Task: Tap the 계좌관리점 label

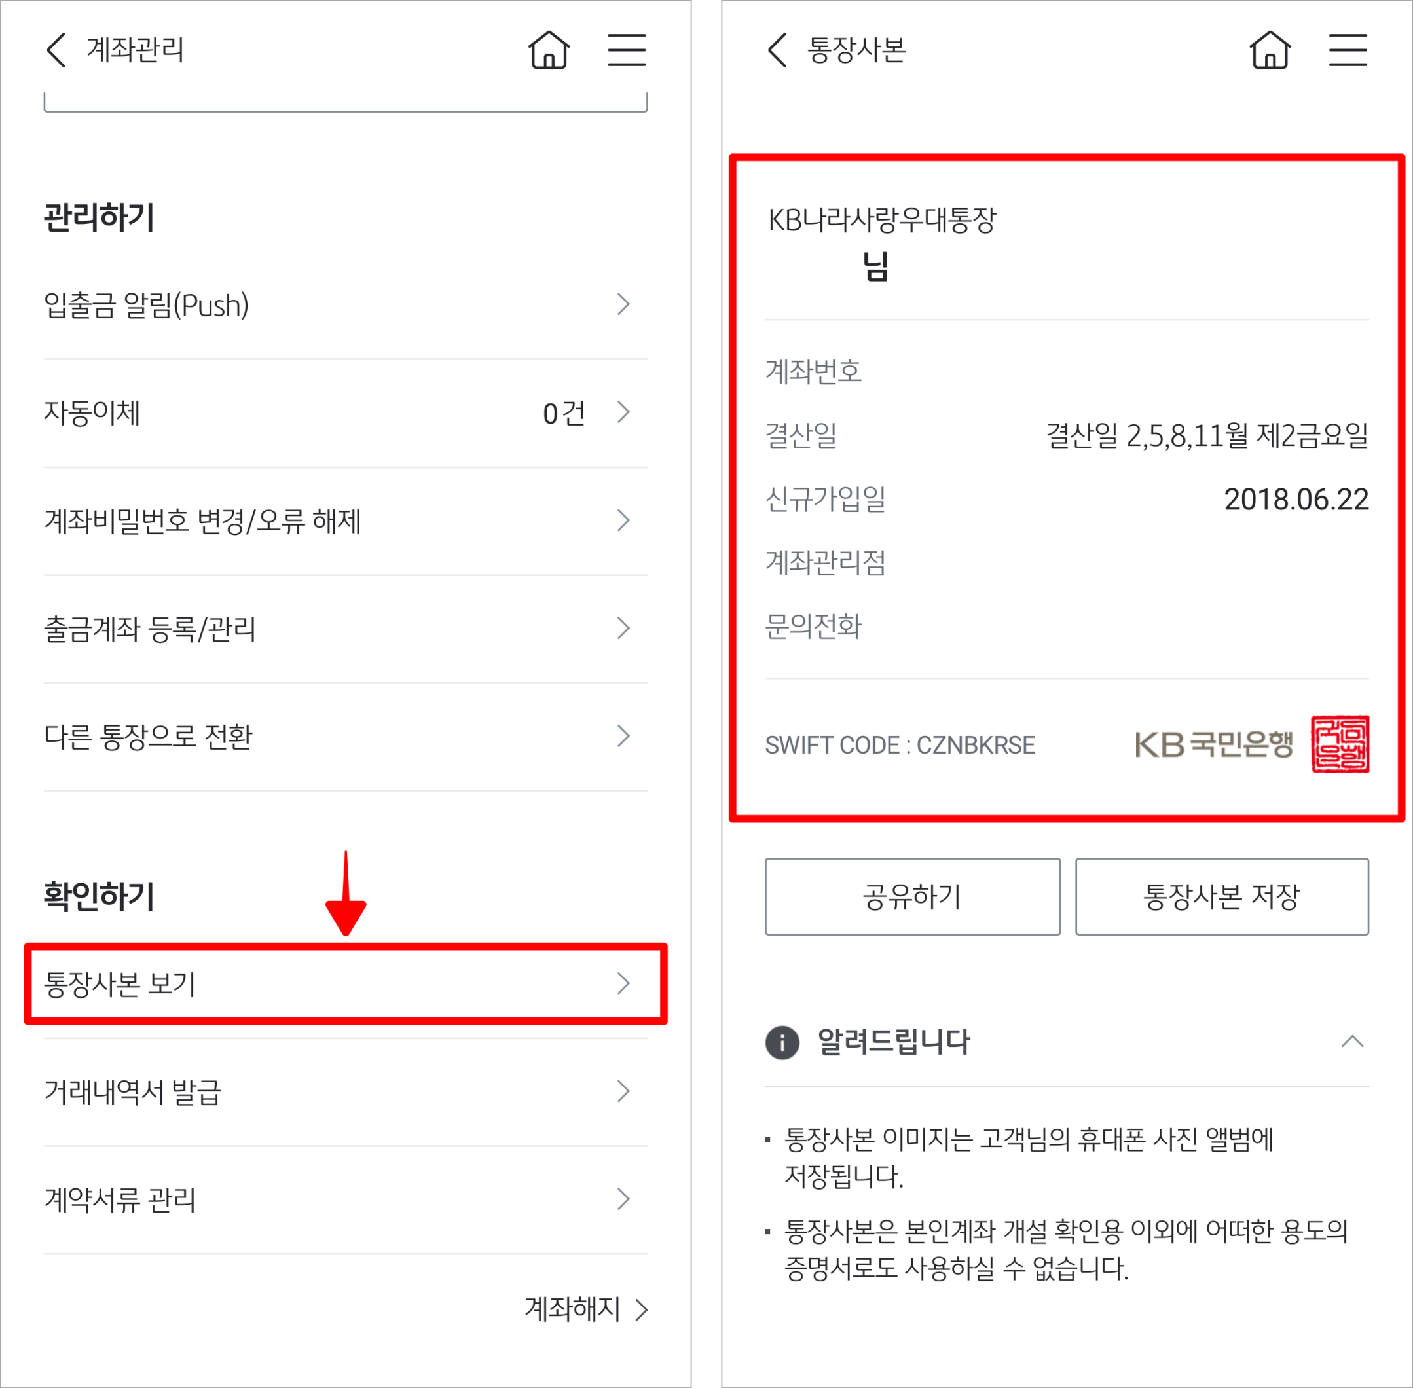Action: point(826,563)
